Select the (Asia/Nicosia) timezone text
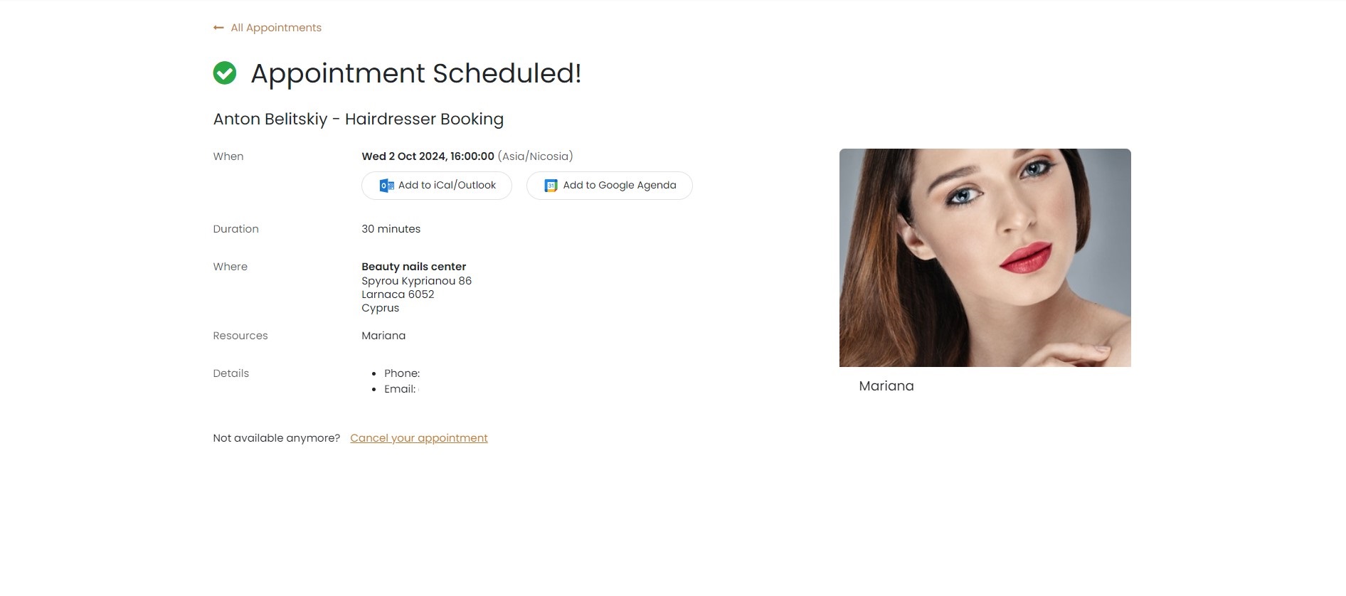This screenshot has height=596, width=1346. coord(536,156)
